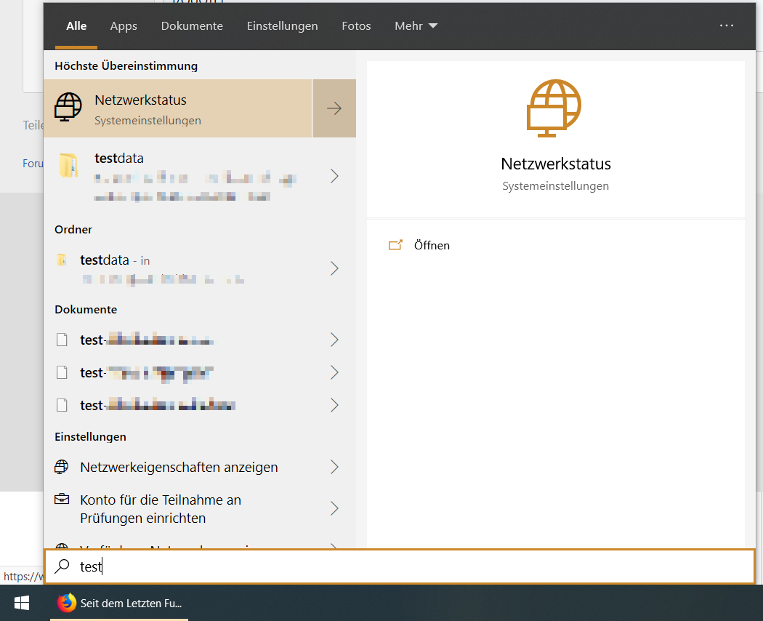This screenshot has width=763, height=621.
Task: Switch to the Alle search tab
Action: coord(76,25)
